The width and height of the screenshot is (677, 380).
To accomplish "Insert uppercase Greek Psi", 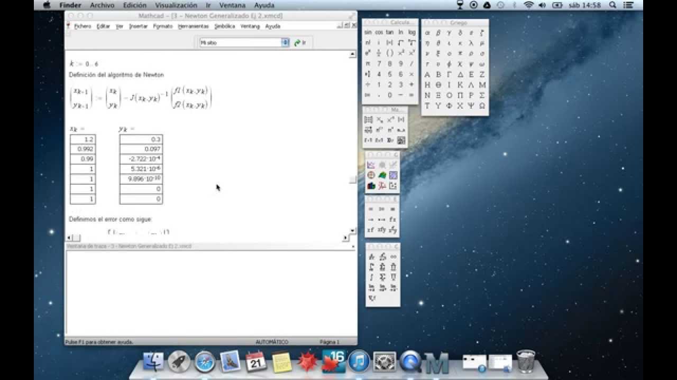I will pos(471,106).
